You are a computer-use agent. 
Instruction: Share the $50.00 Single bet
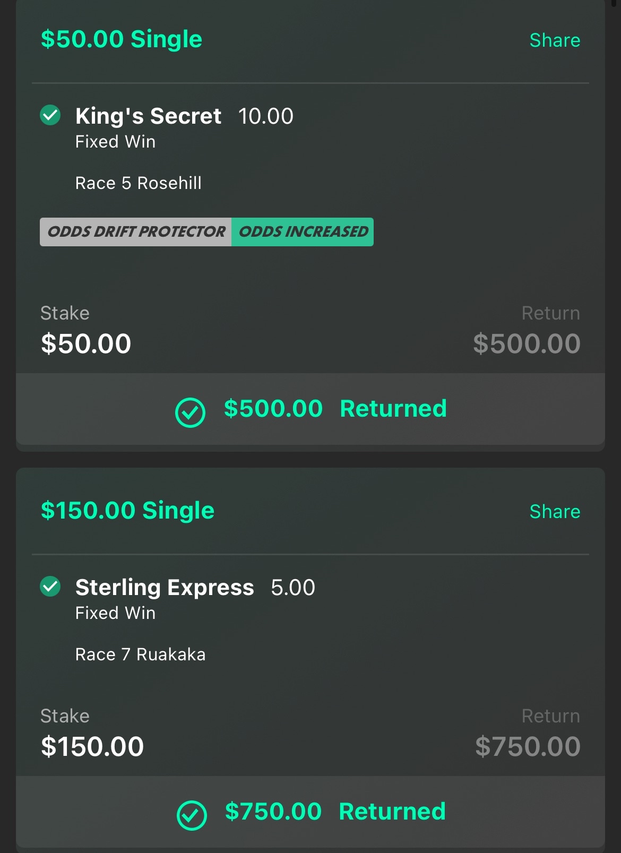point(555,40)
